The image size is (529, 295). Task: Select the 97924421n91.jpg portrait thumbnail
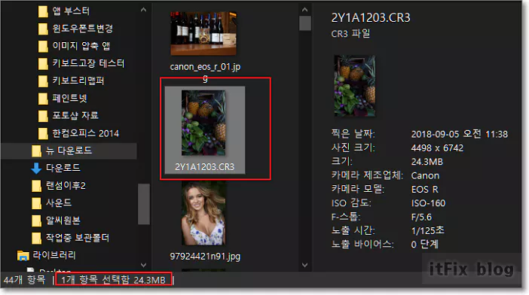coord(203,213)
